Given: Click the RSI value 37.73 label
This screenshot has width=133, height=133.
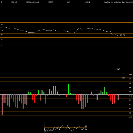Looking at the screenshot, I should point(122,35).
